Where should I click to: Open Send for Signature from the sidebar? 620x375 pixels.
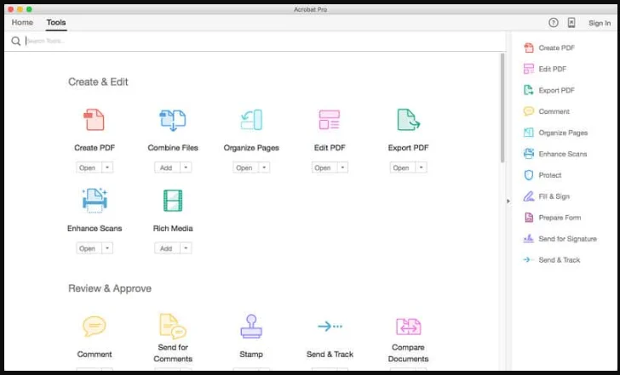tap(560, 239)
